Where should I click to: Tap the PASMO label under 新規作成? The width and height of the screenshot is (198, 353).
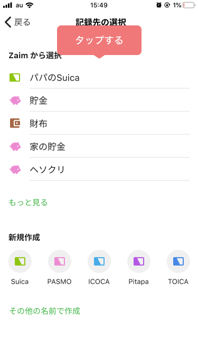pos(60,282)
